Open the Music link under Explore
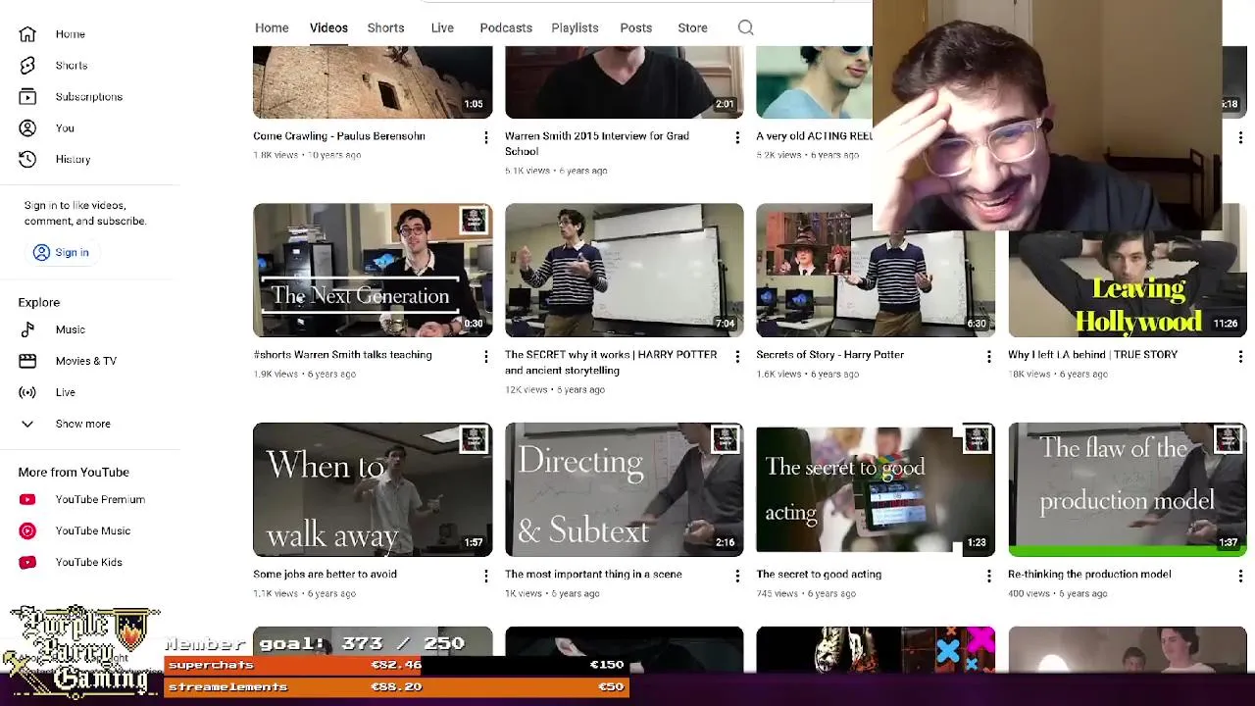The image size is (1255, 706). 71,330
